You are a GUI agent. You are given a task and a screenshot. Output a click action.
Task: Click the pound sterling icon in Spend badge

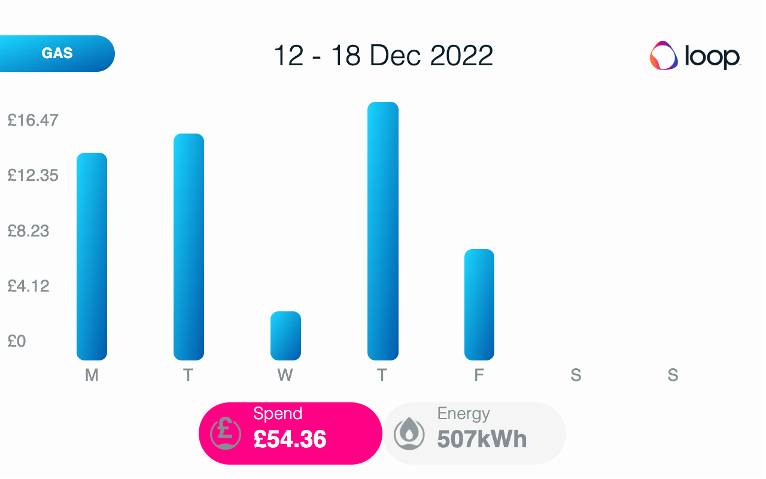pos(224,432)
